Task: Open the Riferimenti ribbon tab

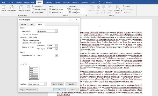Action: [48, 2]
